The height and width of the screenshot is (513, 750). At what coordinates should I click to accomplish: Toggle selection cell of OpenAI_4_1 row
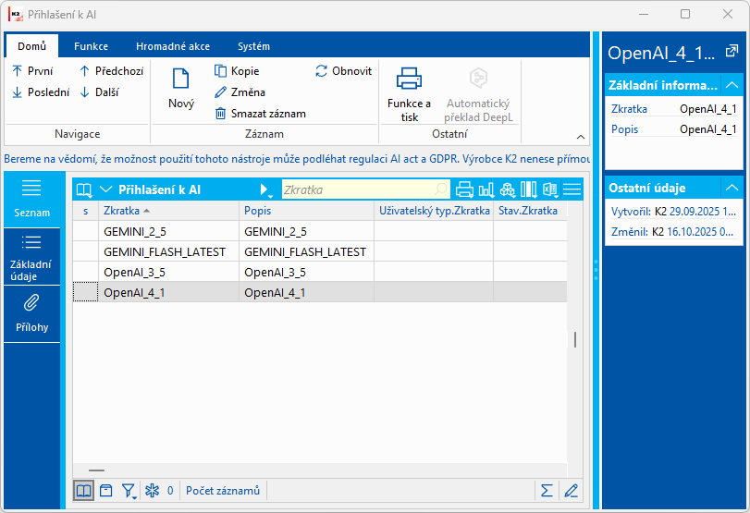(86, 293)
